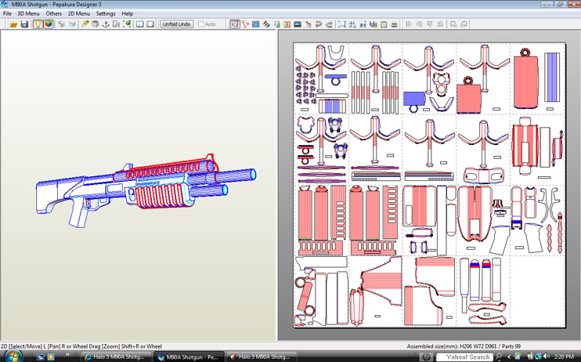
Task: Click the arrange parts grid icon
Action: 352,24
